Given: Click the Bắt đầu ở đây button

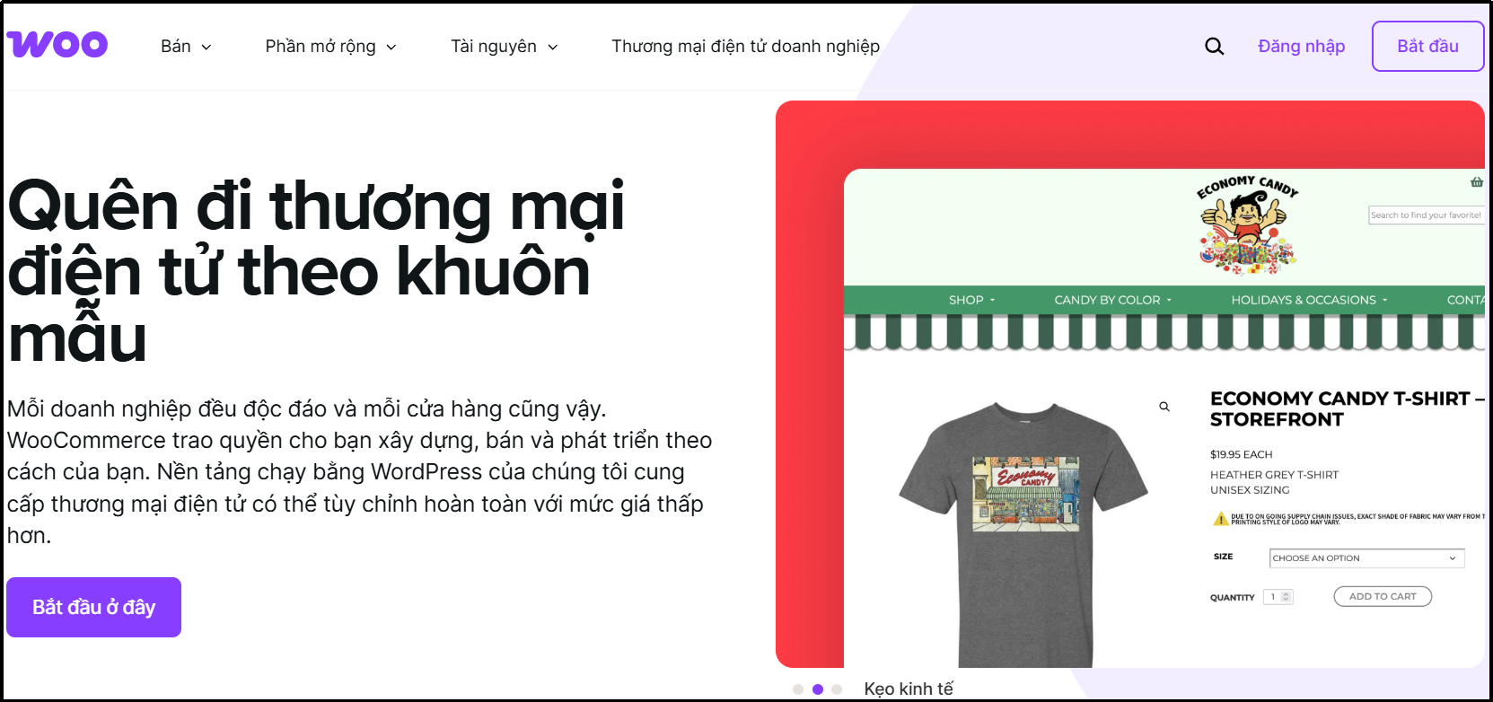Looking at the screenshot, I should (94, 607).
